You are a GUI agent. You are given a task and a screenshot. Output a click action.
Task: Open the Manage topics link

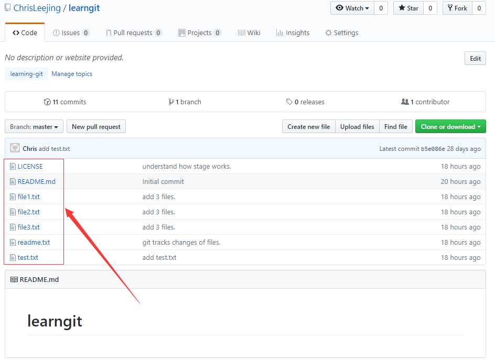click(x=72, y=74)
